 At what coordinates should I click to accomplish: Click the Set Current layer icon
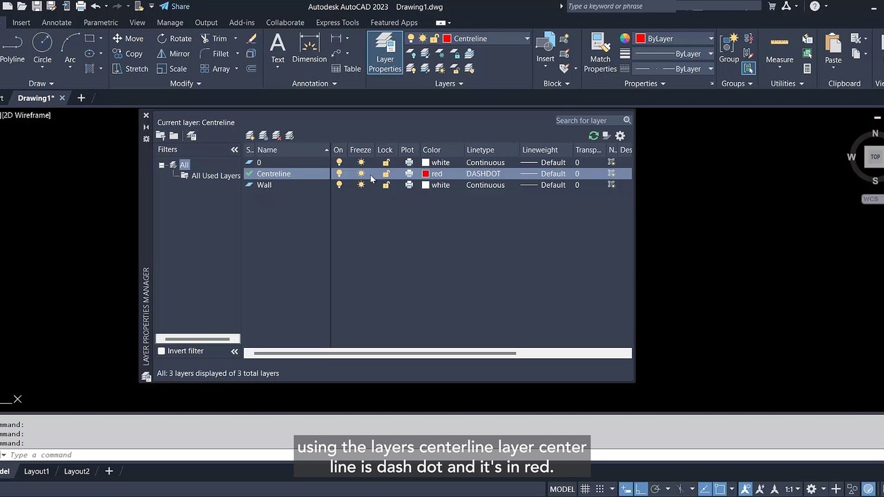coord(289,136)
